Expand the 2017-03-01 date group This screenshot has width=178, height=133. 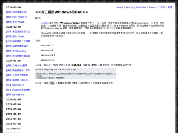point(14,129)
